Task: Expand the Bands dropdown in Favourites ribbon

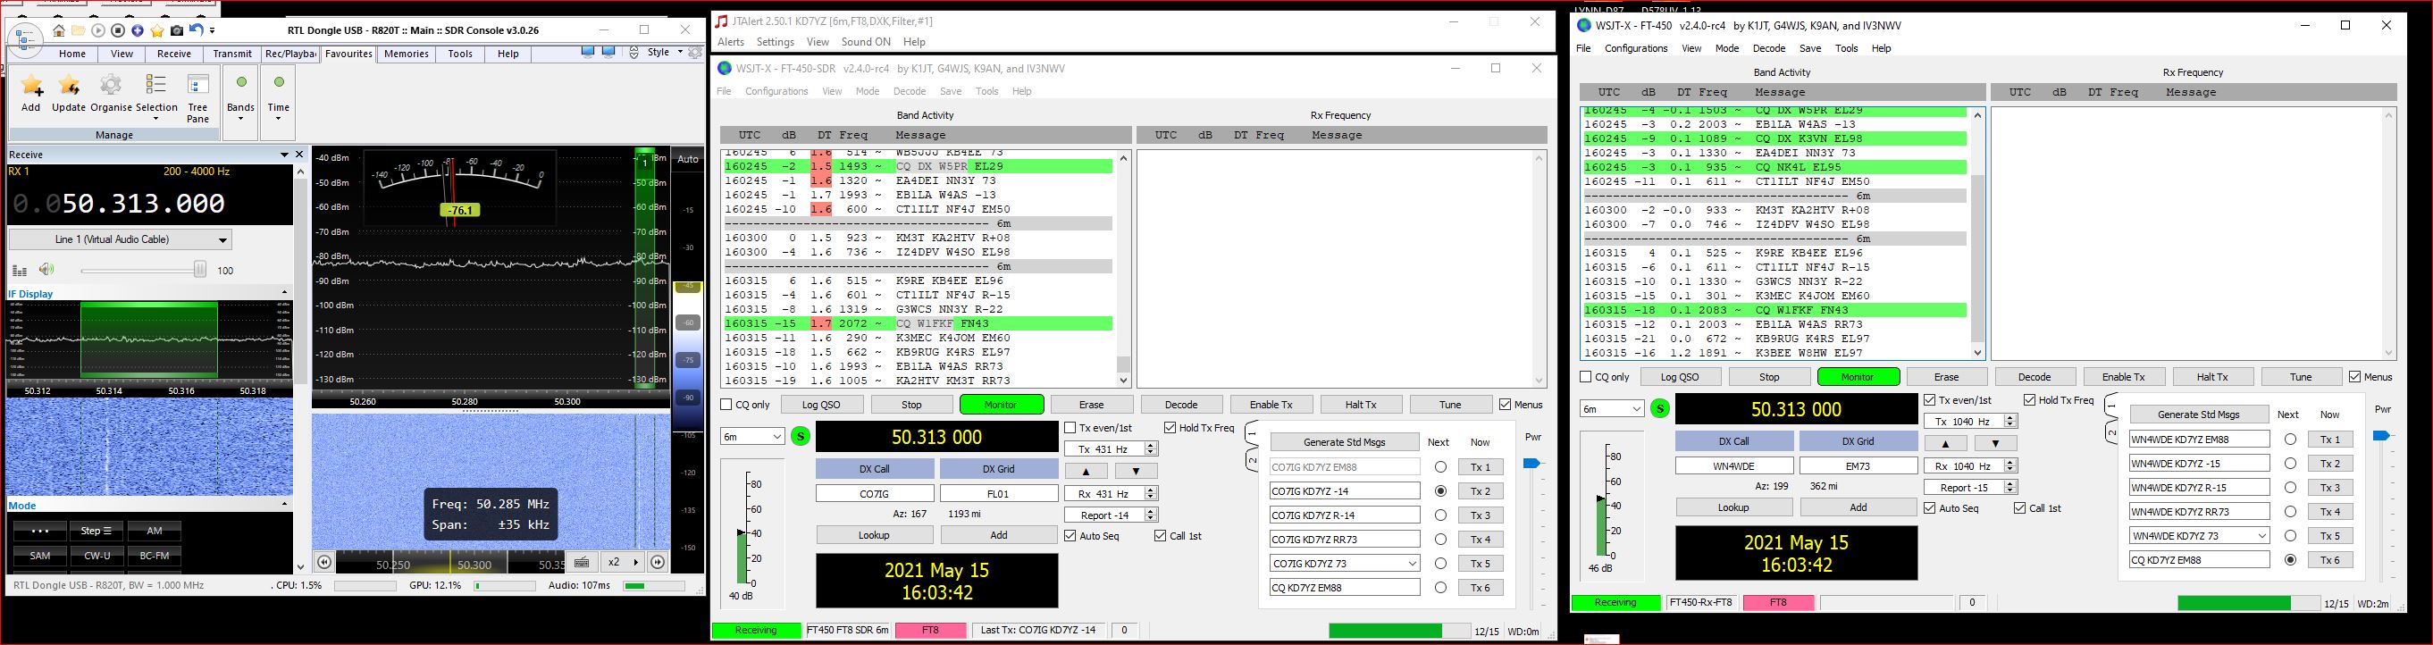Action: 241,117
